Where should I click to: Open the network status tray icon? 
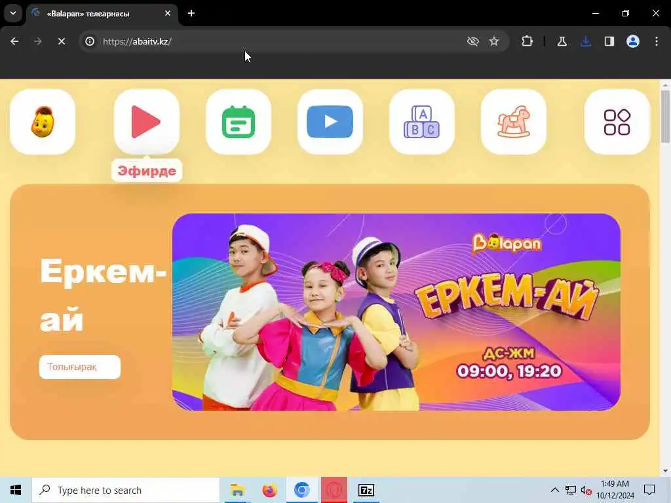coord(571,490)
